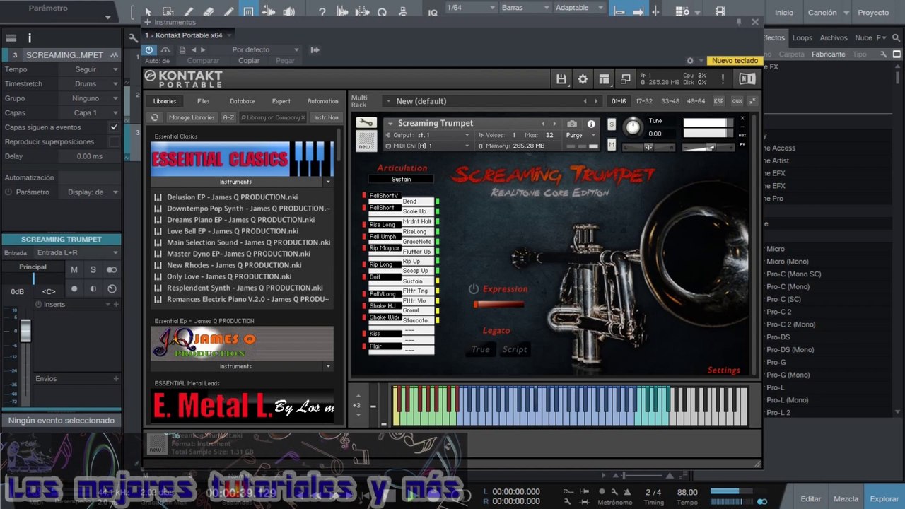Viewport: 905px width, 509px height.
Task: Go to the previous multi rack preset
Action: click(585, 101)
